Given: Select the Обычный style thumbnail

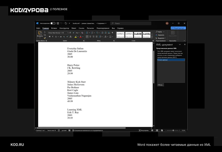Looking at the screenshot, I should 120,35.
